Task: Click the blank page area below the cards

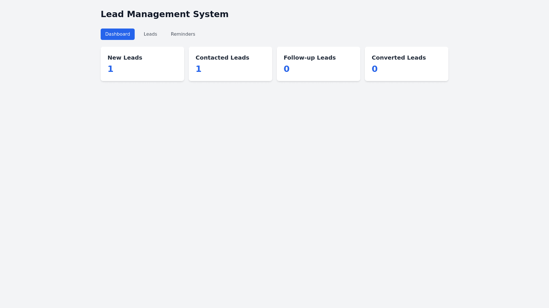Action: (x=274, y=185)
